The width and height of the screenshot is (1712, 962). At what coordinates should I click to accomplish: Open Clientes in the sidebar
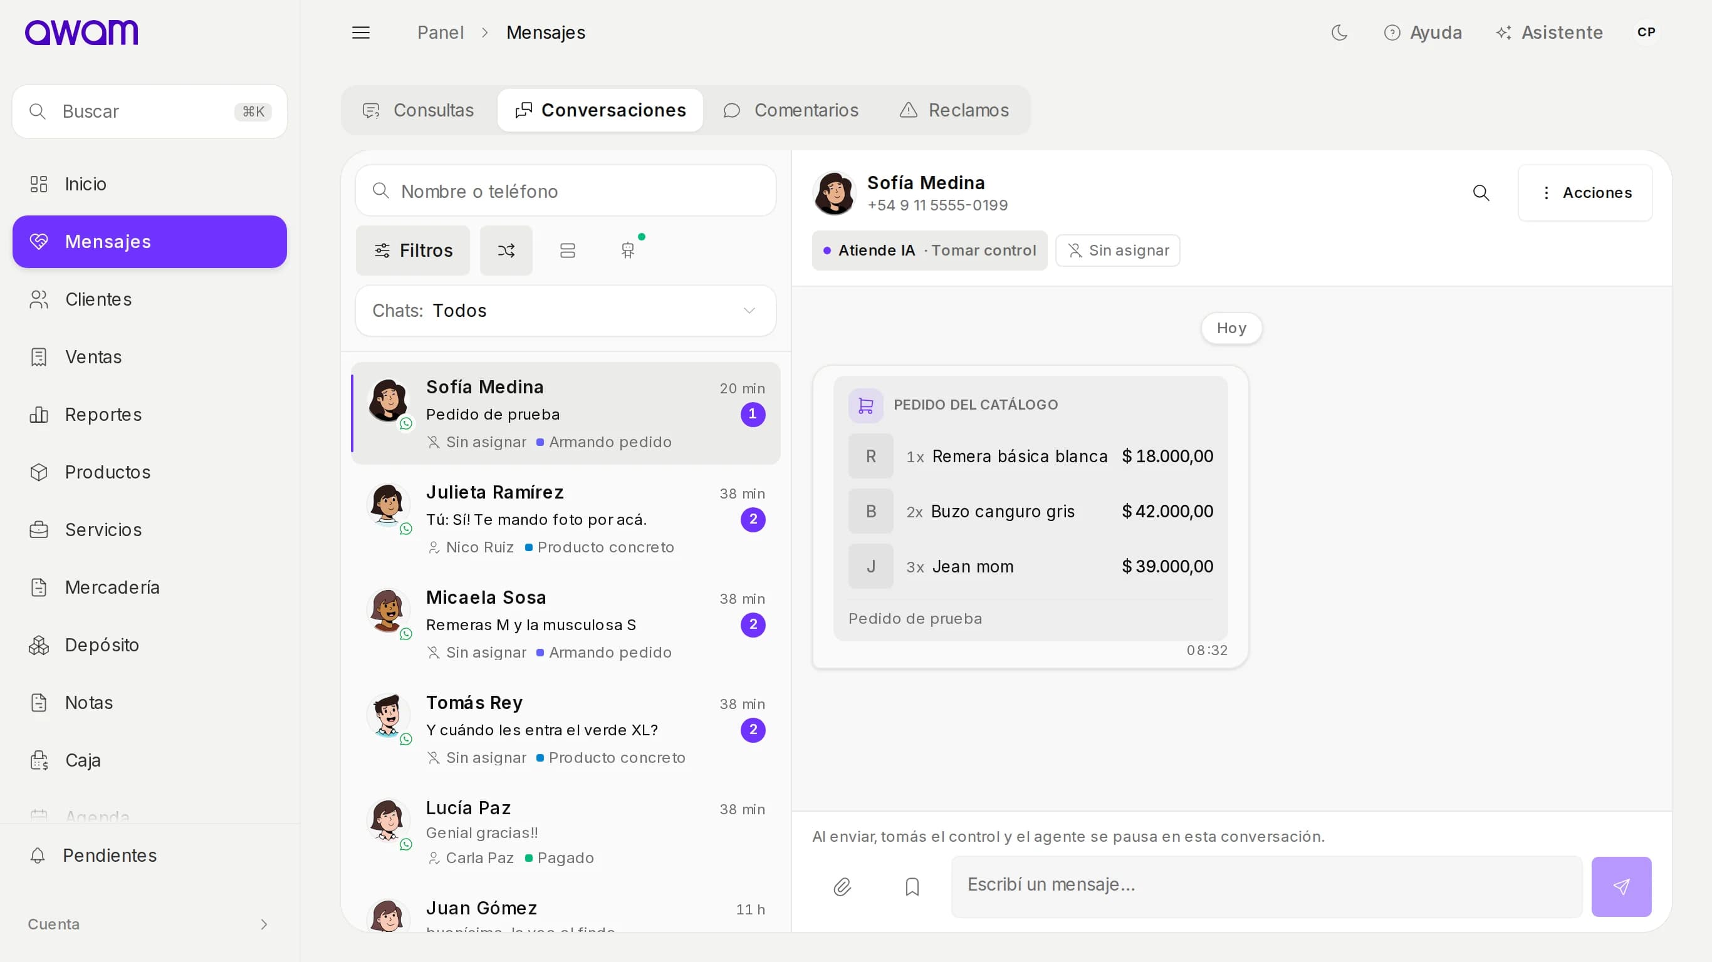150,299
